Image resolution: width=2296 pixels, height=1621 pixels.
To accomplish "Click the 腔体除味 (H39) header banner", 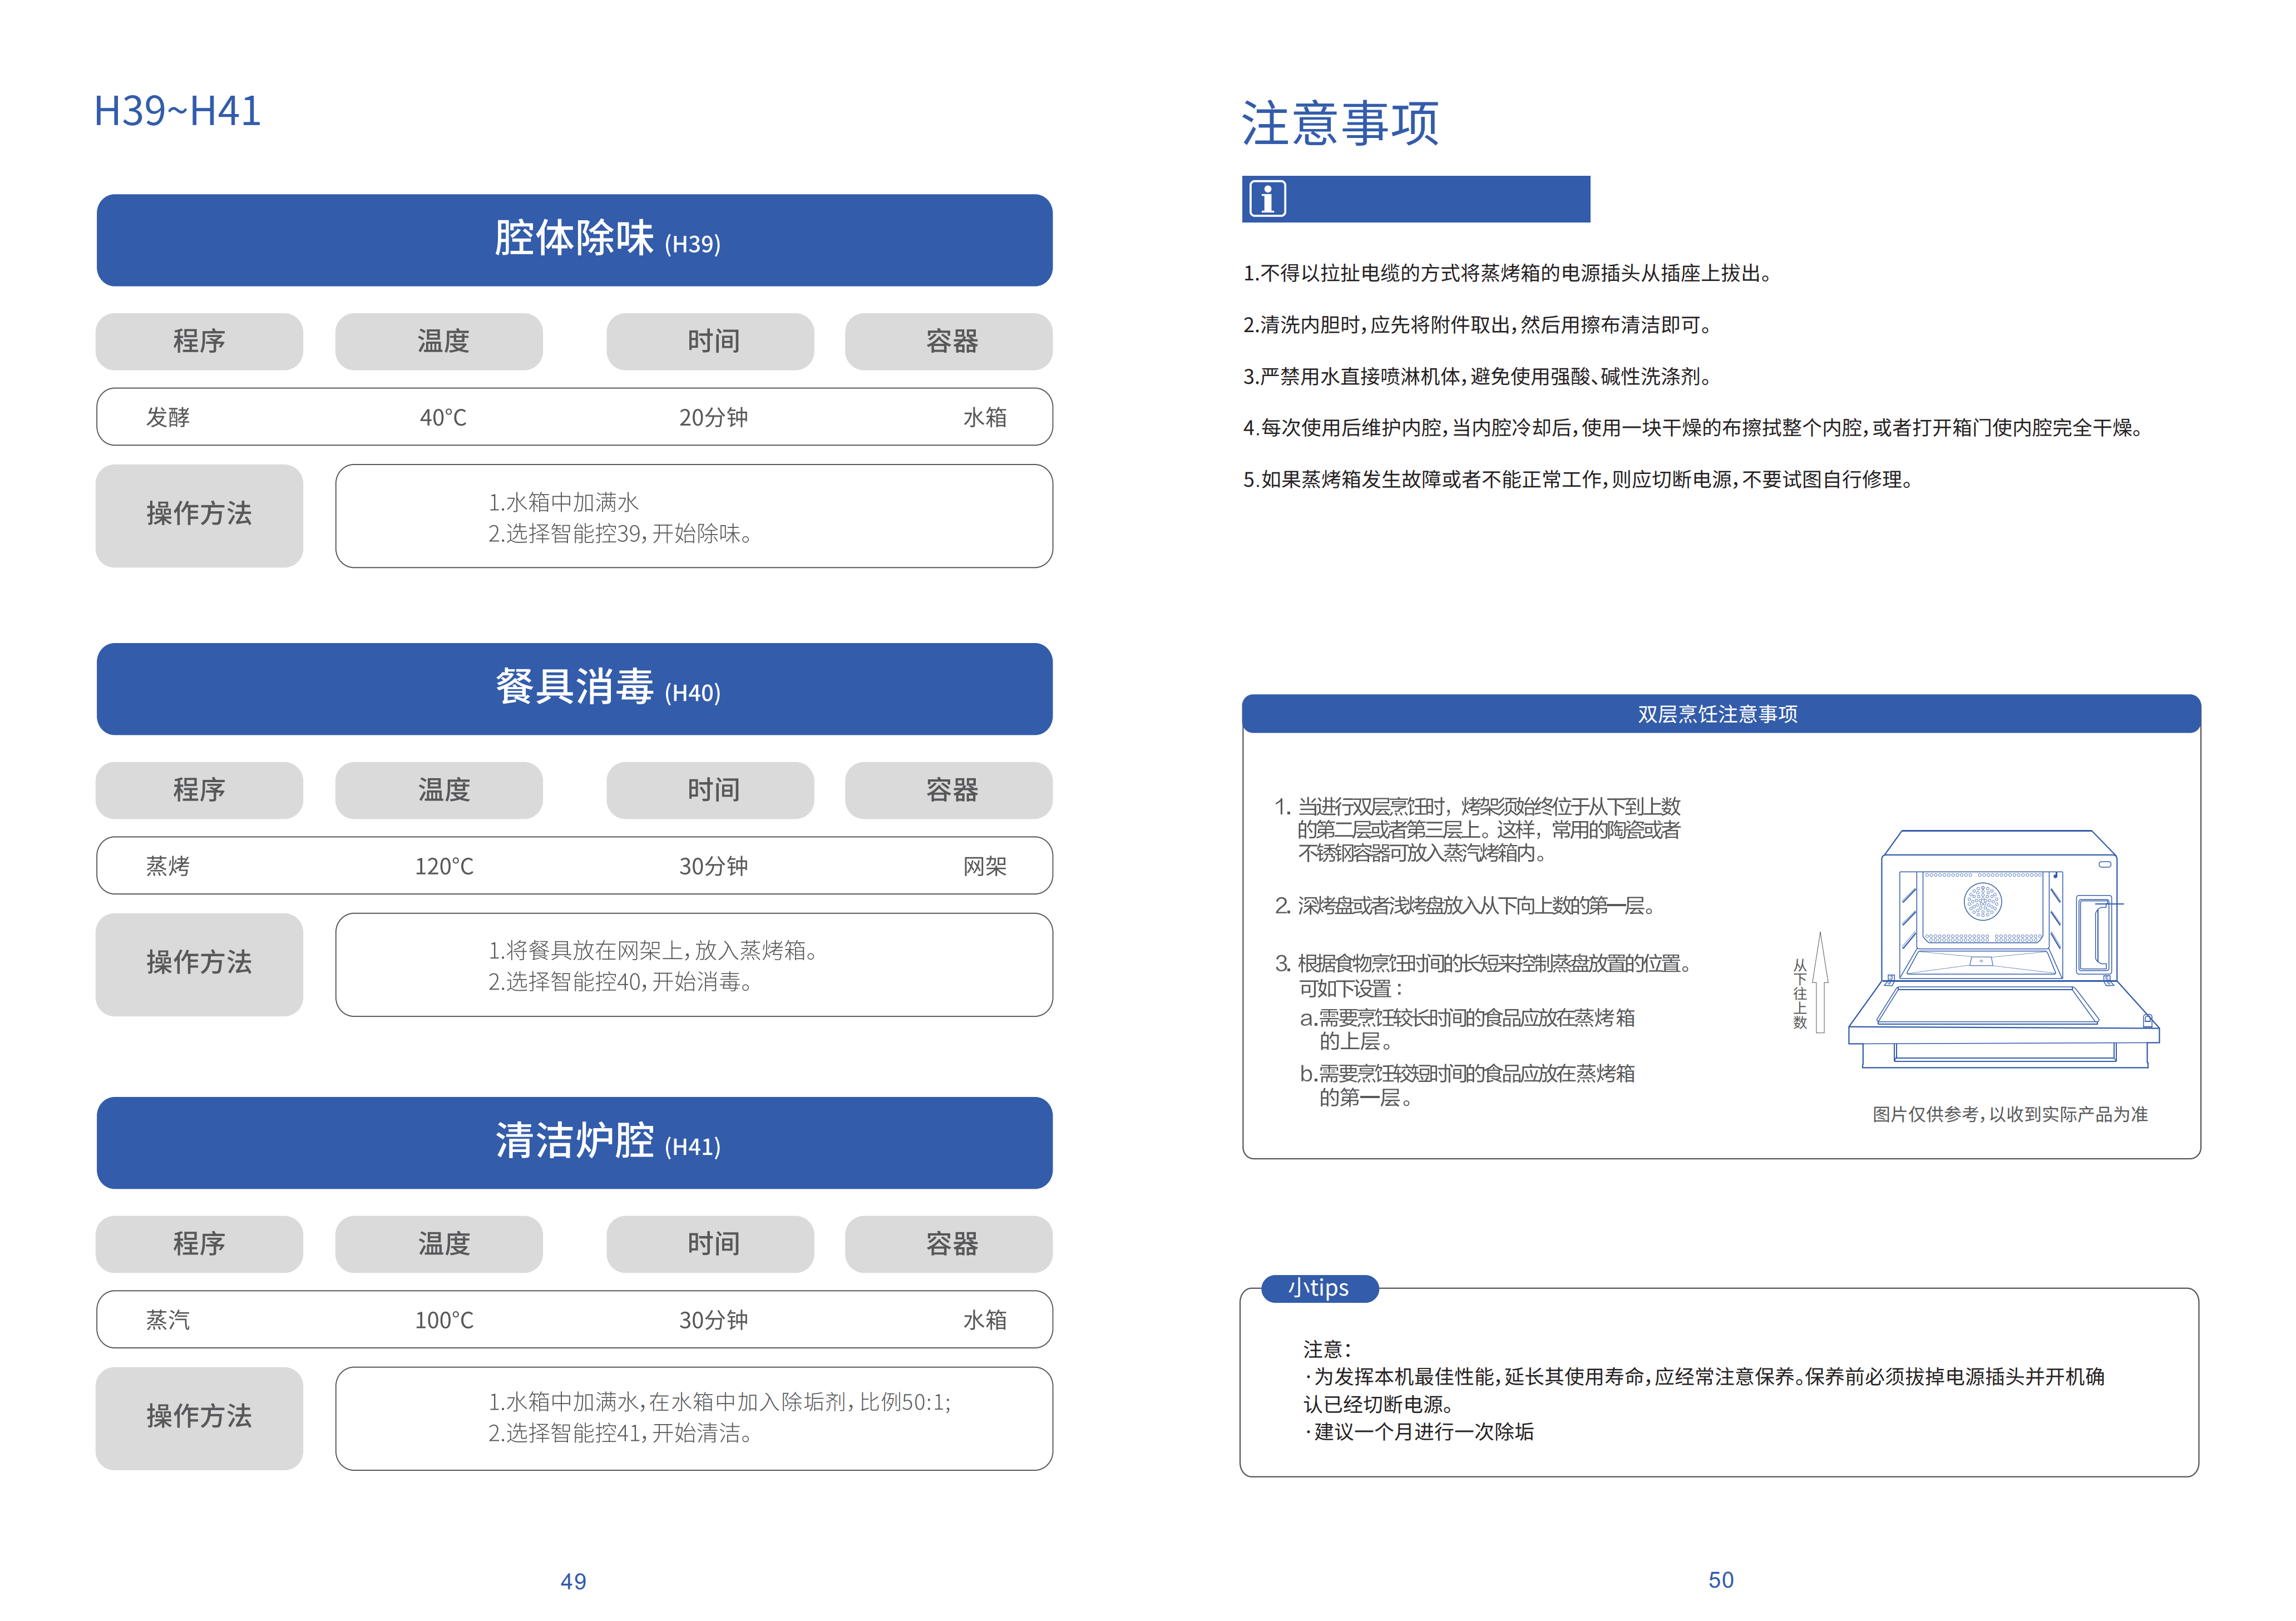I will [x=574, y=240].
